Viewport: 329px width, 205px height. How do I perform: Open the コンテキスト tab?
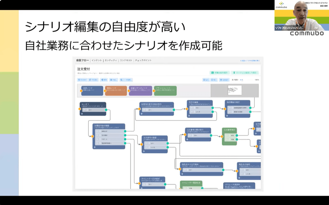pos(126,60)
